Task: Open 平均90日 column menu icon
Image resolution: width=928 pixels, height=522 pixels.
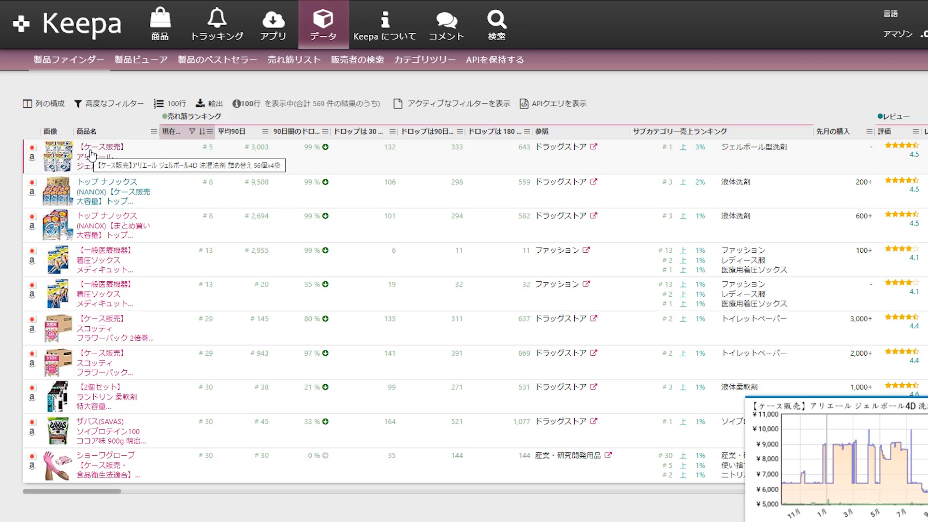Action: (x=265, y=131)
